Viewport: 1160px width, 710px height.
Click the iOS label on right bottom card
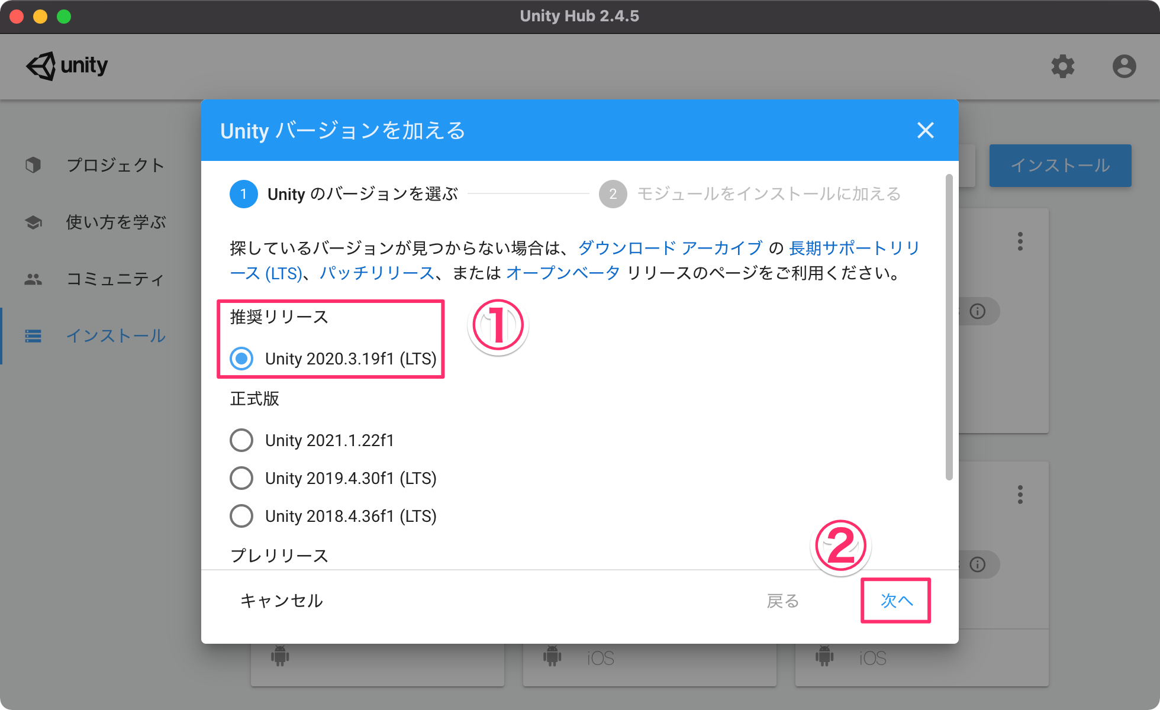(873, 658)
